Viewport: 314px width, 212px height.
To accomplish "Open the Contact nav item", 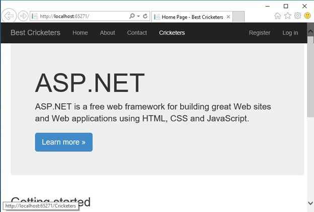I will (x=137, y=33).
